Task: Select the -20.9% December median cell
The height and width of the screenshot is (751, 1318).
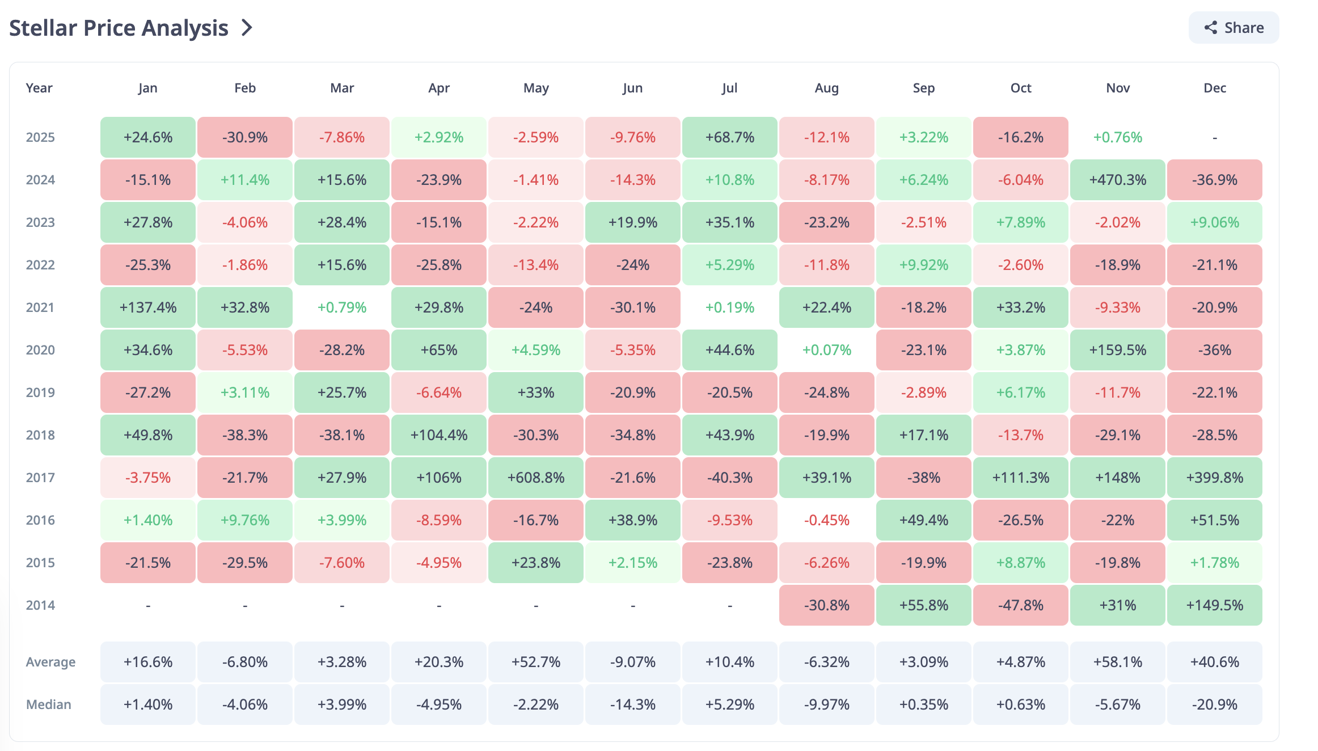Action: click(x=1215, y=704)
